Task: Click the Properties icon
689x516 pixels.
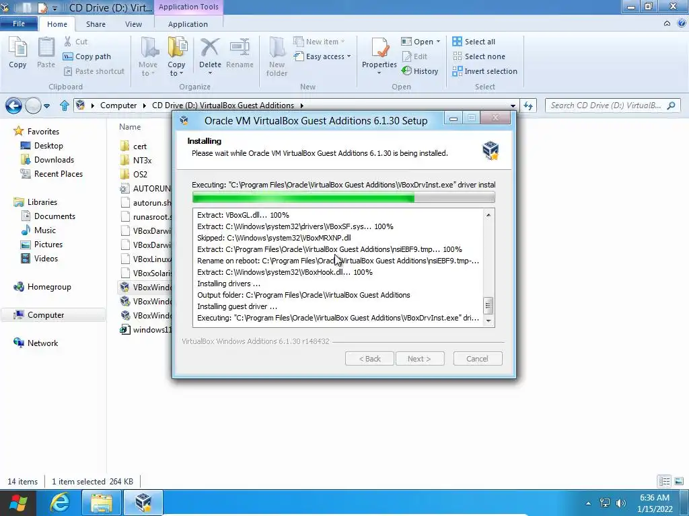Action: point(379,48)
